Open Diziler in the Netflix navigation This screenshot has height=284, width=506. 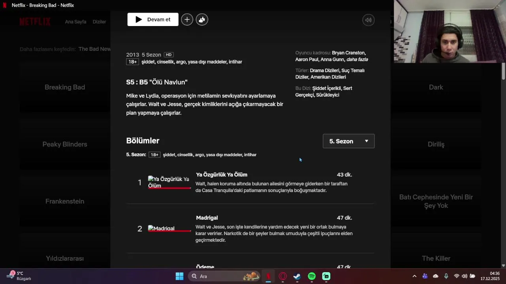pos(99,22)
